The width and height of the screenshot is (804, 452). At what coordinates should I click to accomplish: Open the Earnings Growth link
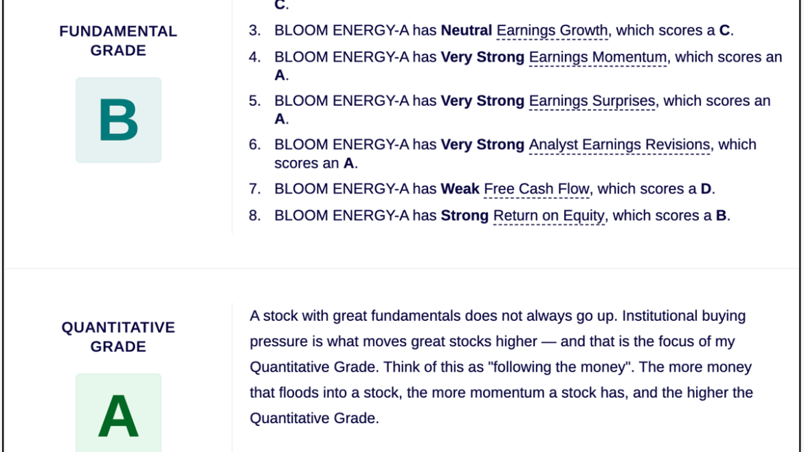point(552,31)
